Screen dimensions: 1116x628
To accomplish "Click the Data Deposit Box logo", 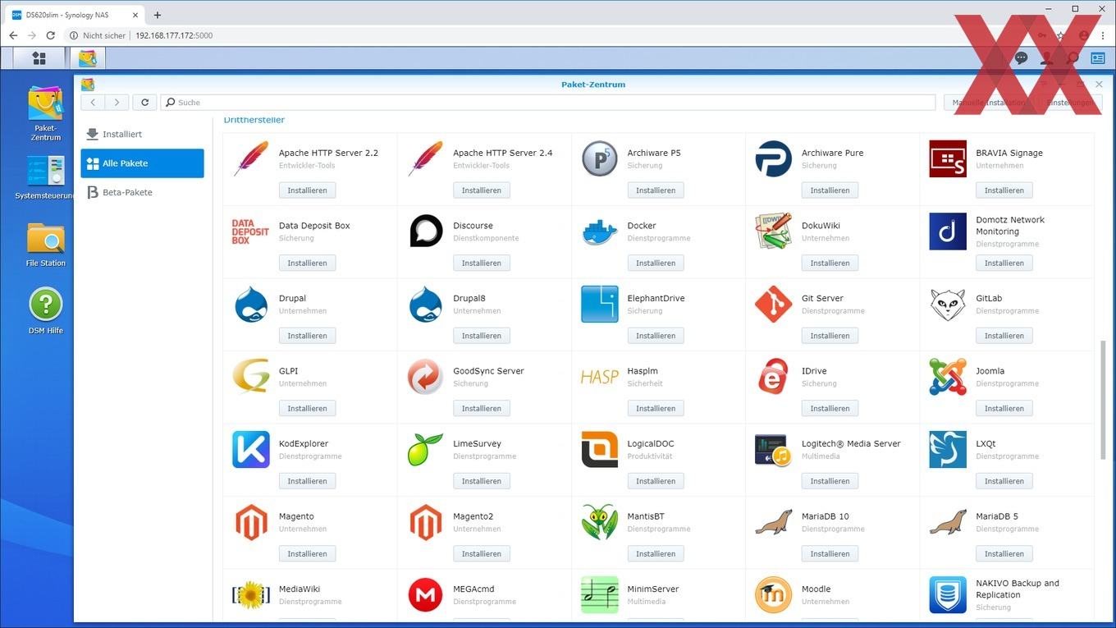I will [250, 231].
